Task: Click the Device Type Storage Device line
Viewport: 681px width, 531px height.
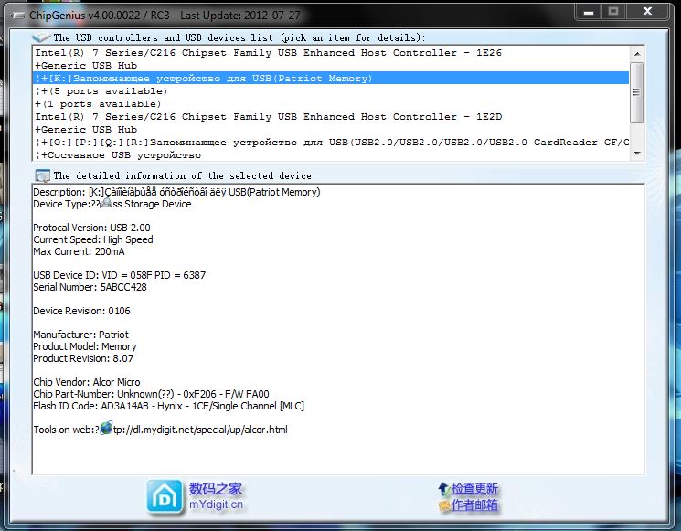Action: click(112, 204)
